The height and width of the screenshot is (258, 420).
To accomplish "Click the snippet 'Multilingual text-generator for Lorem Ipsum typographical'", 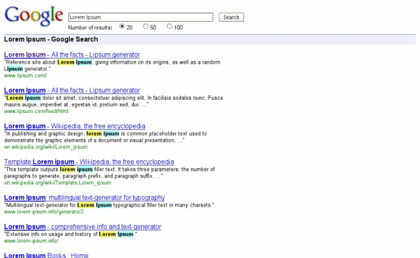I will pos(110,205).
